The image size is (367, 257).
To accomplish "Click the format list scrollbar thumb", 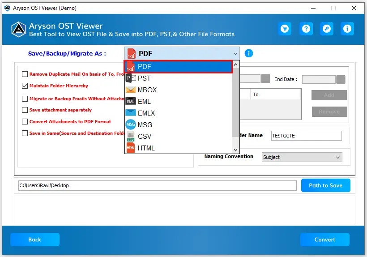I will 236,103.
